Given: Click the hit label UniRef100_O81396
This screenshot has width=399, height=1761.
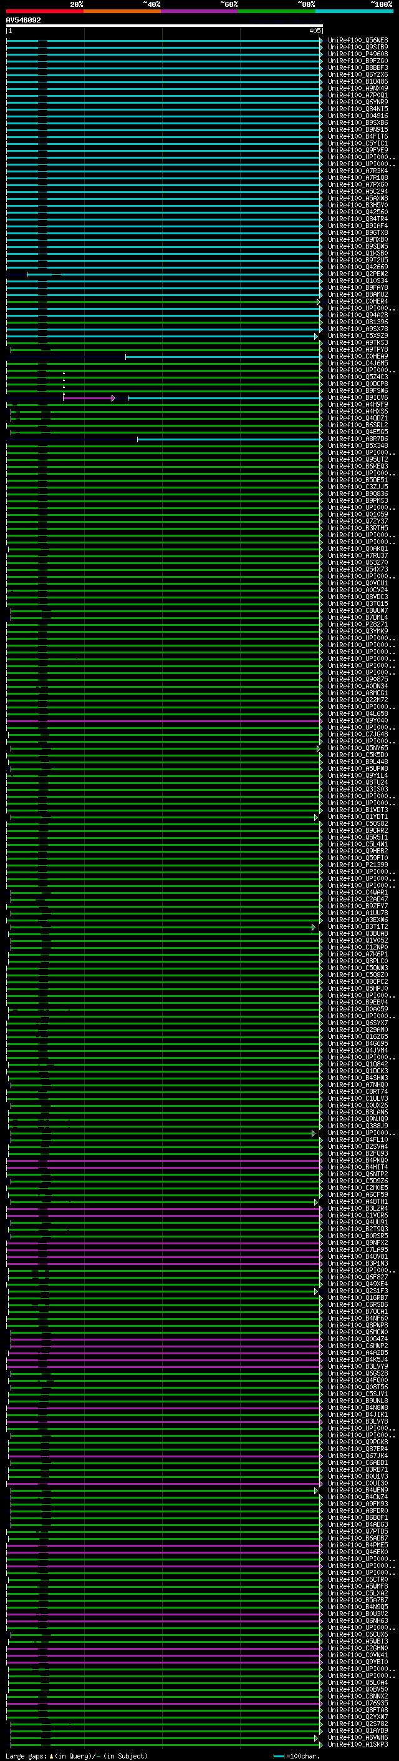Looking at the screenshot, I should click(x=358, y=322).
